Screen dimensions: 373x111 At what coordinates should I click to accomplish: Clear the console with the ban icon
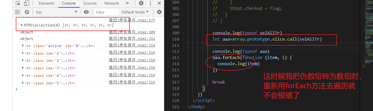tap(27, 12)
